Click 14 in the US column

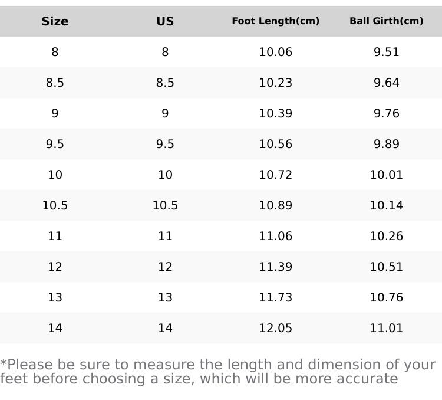(165, 328)
